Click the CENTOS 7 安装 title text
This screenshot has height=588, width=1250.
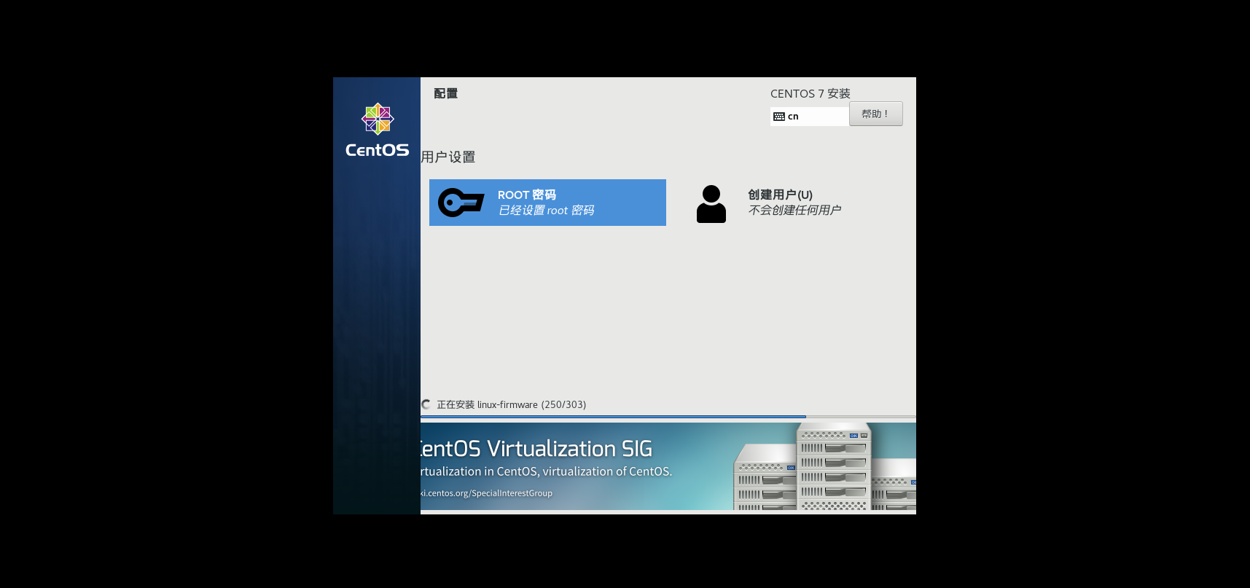point(810,93)
